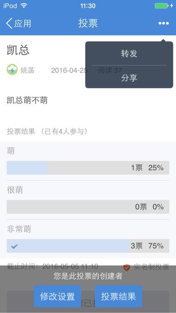176x313 pixels.
Task: Tap the shield icon for 实名制投票
Action: click(x=126, y=267)
